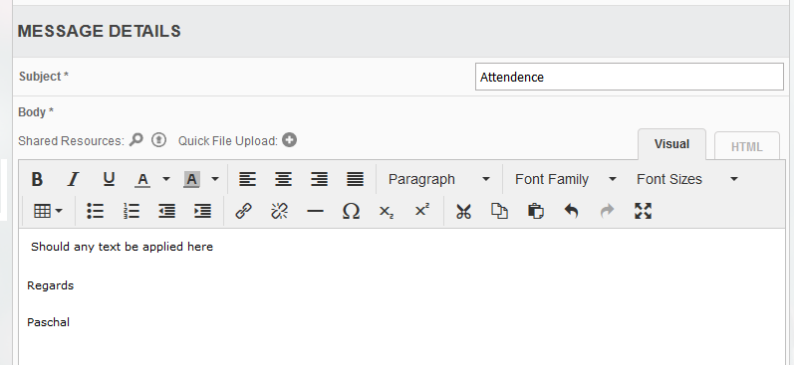Insert a bullet list
This screenshot has height=365, width=794.
click(x=96, y=211)
